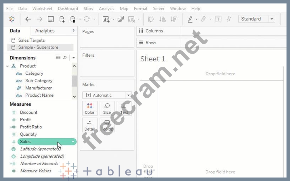Image resolution: width=290 pixels, height=181 pixels.
Task: Switch to the Analytics tab
Action: coord(45,31)
